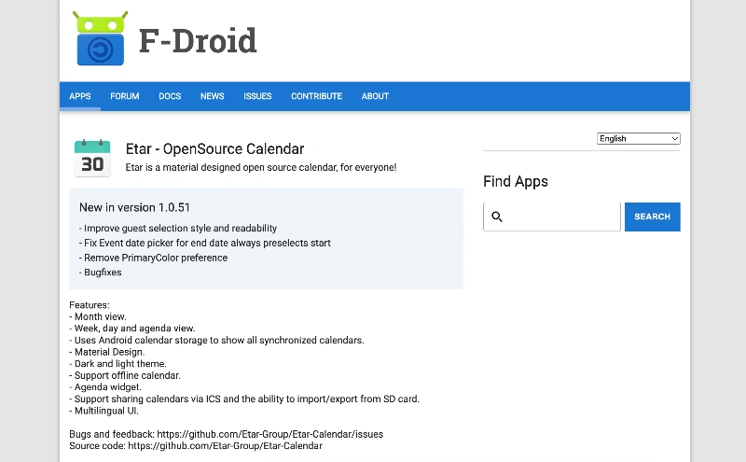Click the 'Features:' label
The image size is (746, 462).
click(x=90, y=305)
